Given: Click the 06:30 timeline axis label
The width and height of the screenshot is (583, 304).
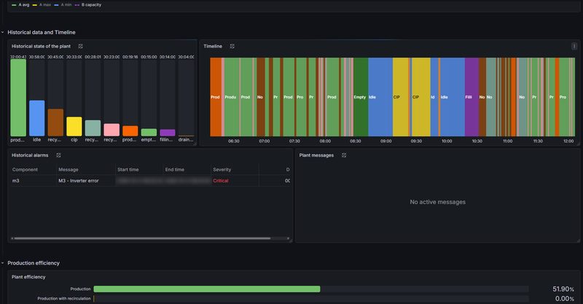Looking at the screenshot, I should click(233, 141).
